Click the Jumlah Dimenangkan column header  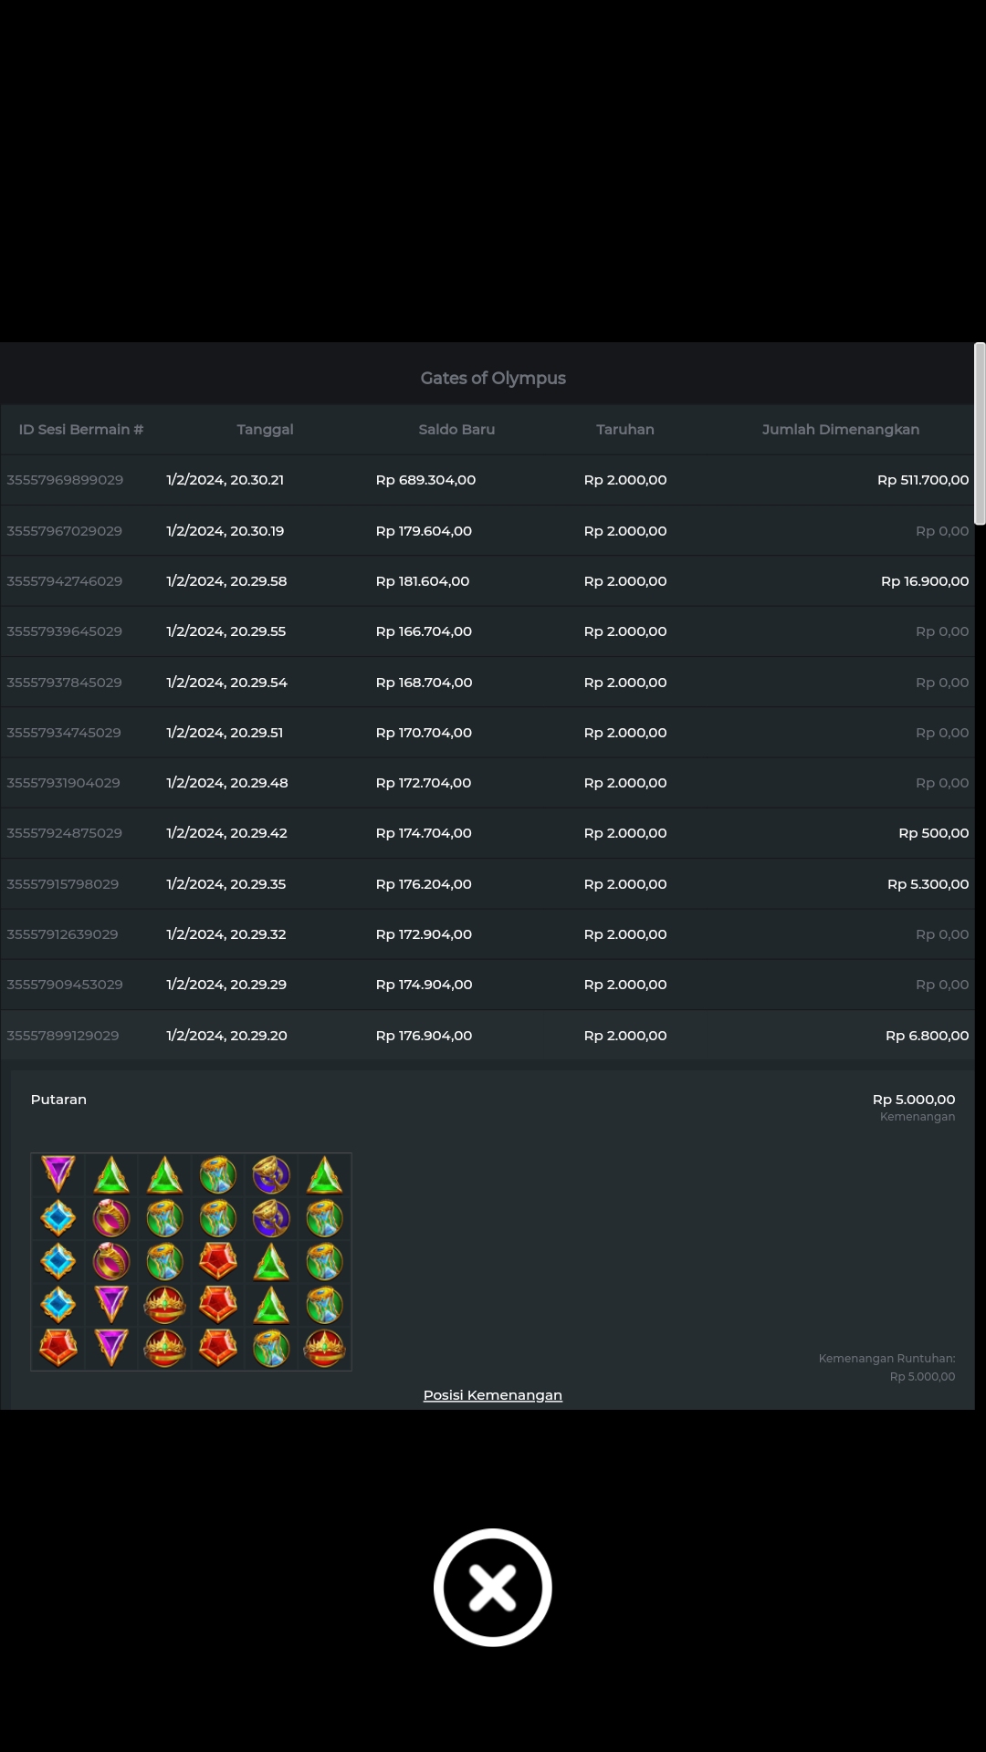click(x=840, y=430)
